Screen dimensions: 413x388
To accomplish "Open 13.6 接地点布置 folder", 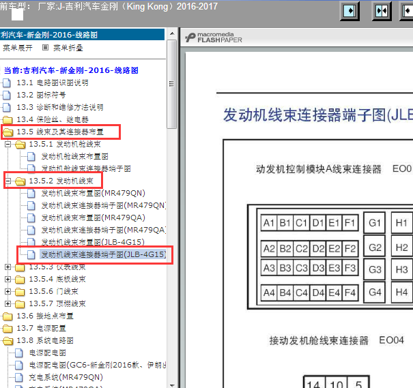I will [x=45, y=316].
